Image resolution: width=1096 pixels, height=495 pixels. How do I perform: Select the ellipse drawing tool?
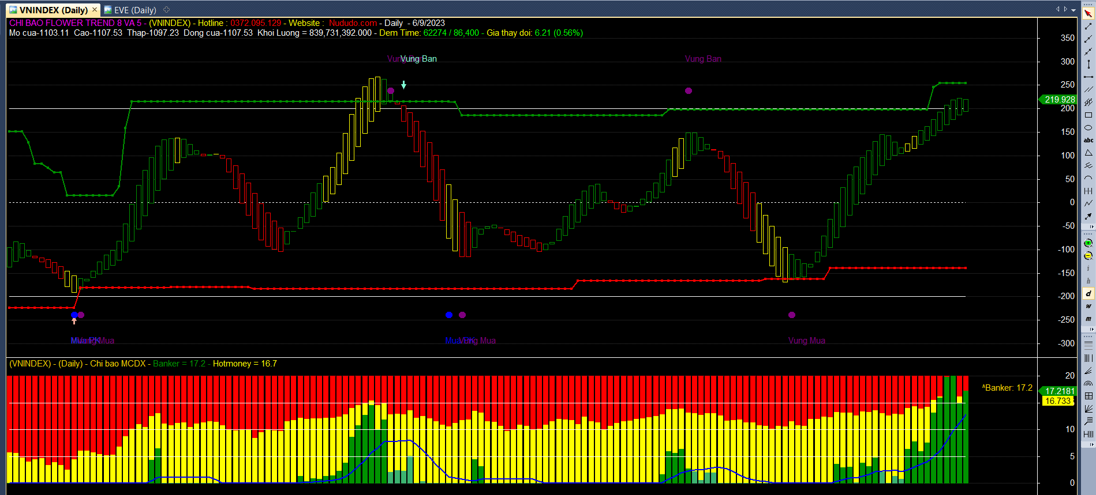[1088, 128]
